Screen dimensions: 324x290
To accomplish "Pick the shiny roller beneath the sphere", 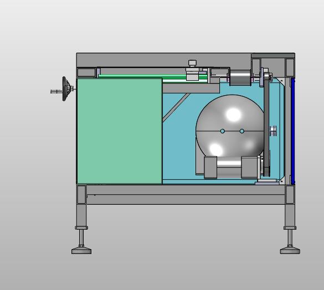I will (229, 167).
